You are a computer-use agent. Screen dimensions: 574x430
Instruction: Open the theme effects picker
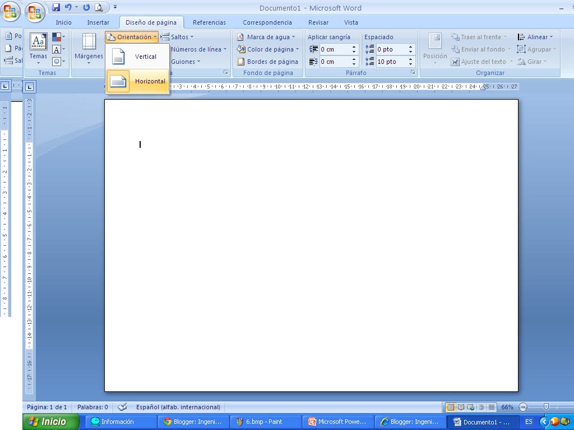pos(58,62)
